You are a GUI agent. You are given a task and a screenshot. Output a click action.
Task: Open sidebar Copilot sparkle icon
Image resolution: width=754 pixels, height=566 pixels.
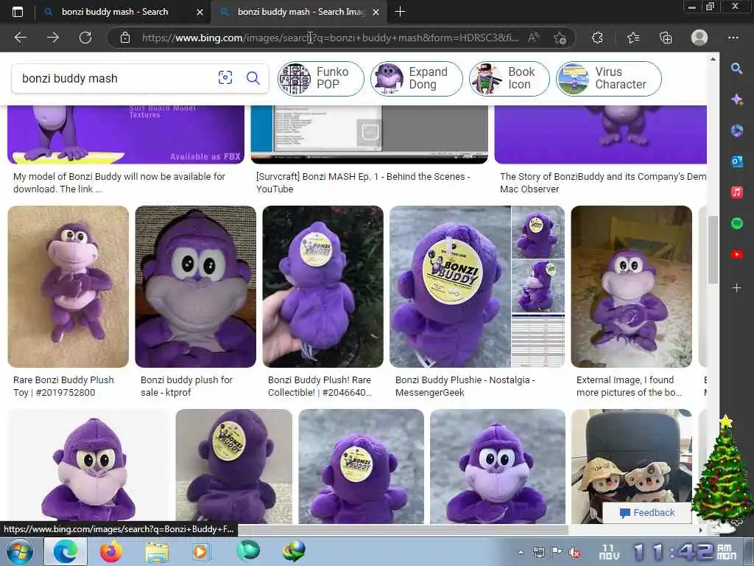pyautogui.click(x=736, y=99)
